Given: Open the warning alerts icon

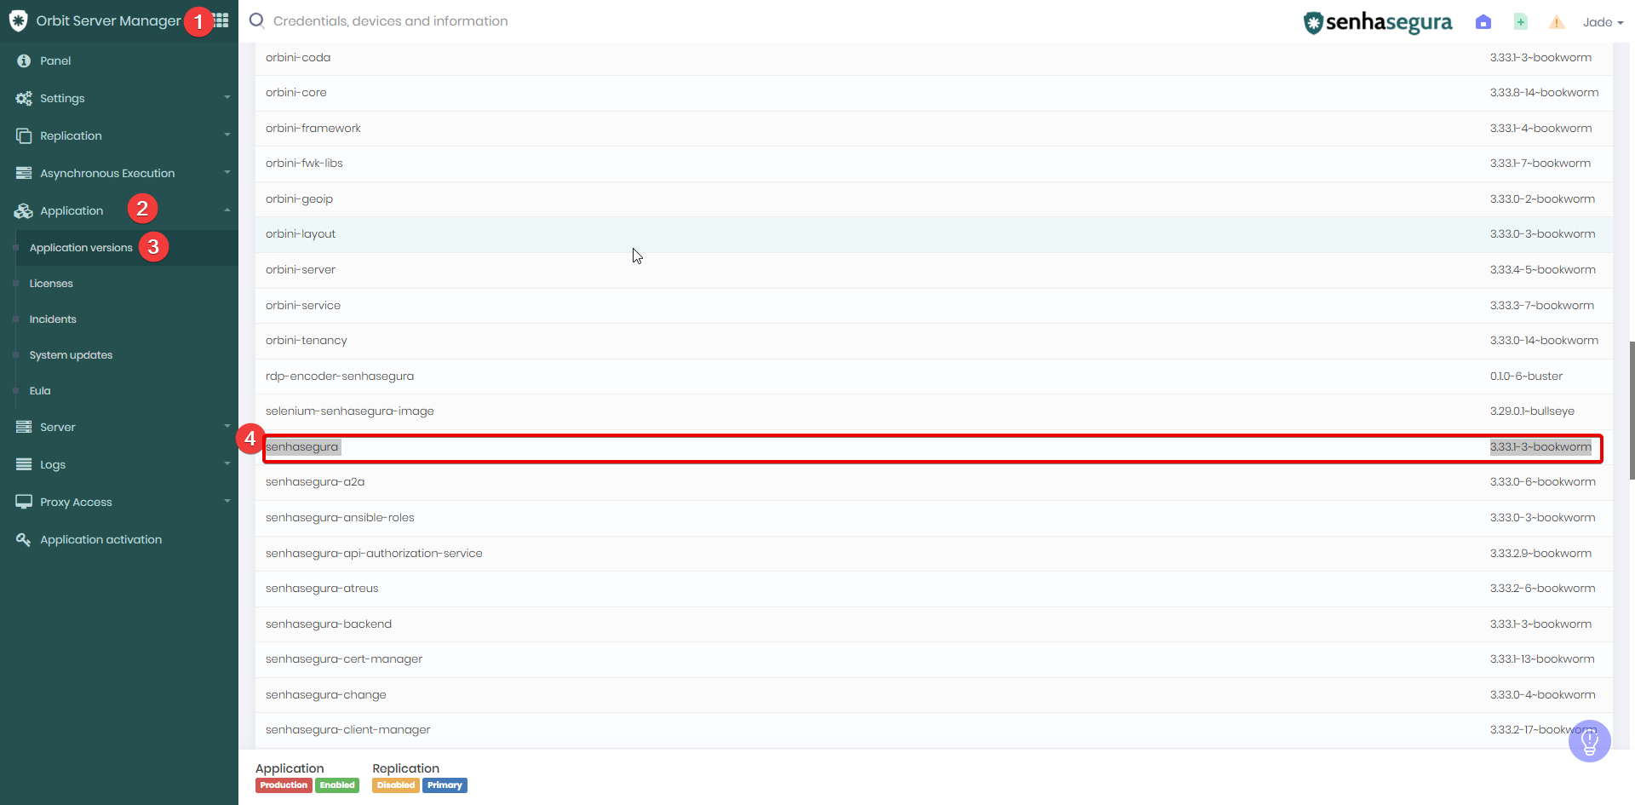Looking at the screenshot, I should pyautogui.click(x=1557, y=22).
